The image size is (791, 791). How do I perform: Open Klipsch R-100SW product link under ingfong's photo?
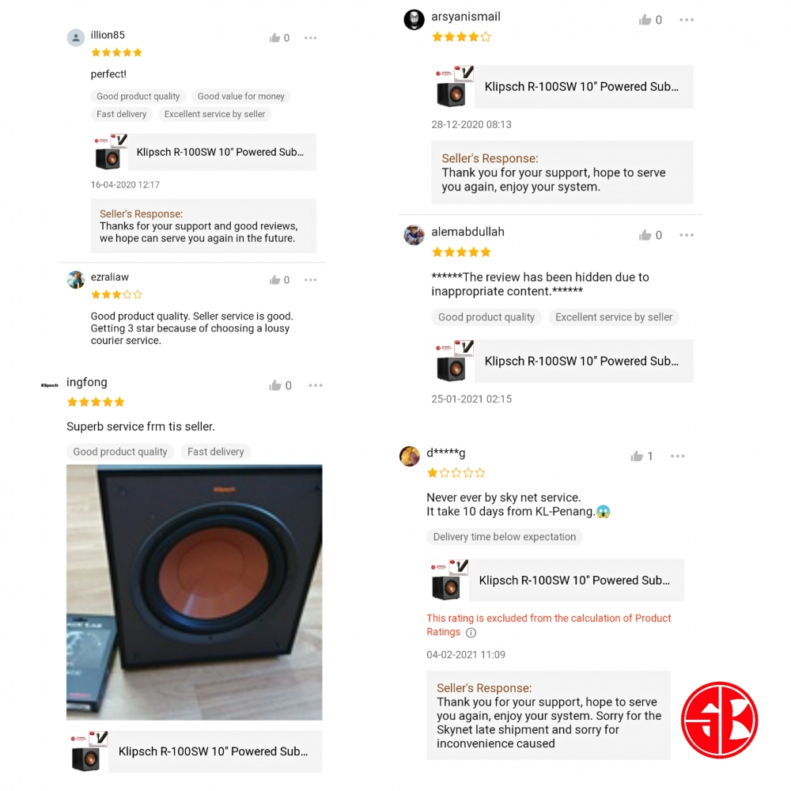[x=195, y=751]
